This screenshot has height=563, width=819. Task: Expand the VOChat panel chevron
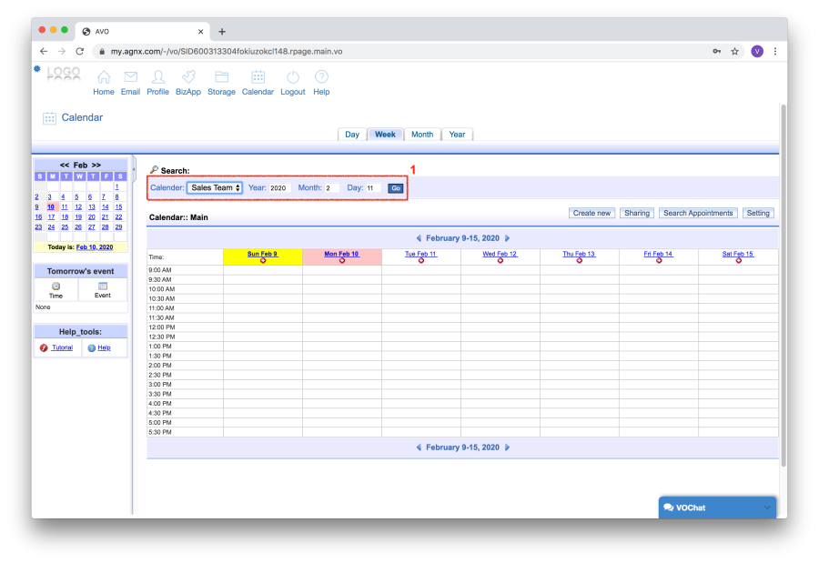click(x=767, y=508)
